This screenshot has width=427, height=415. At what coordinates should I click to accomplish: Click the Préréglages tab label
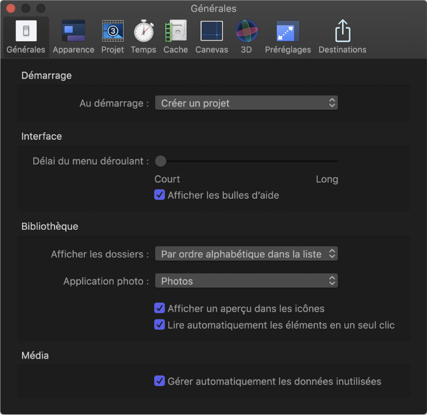(288, 50)
